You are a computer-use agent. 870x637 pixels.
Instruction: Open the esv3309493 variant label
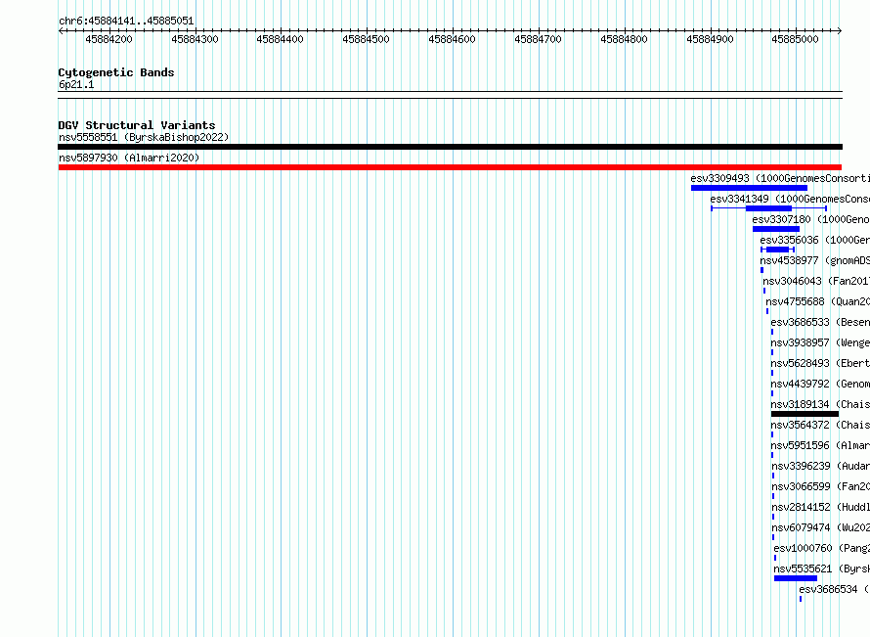pos(780,178)
